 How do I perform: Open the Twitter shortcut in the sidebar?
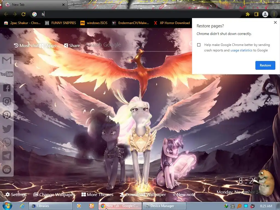coord(7,129)
